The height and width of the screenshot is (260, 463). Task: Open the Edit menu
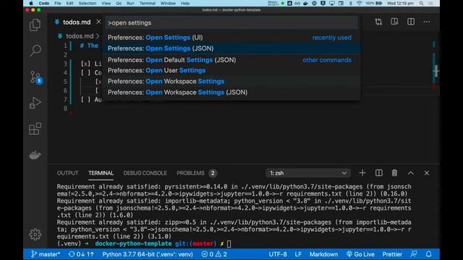coord(69,3)
